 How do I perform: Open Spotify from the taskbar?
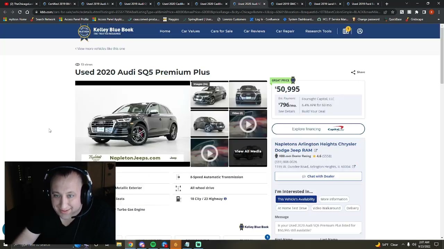pyautogui.click(x=153, y=245)
